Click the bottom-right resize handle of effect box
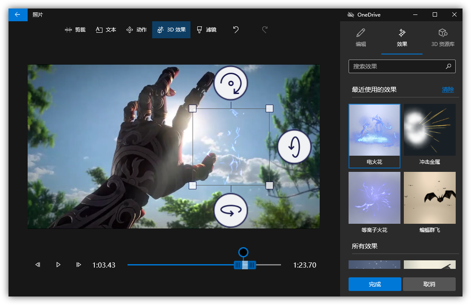Screen dimensions: 471x305 (270, 185)
